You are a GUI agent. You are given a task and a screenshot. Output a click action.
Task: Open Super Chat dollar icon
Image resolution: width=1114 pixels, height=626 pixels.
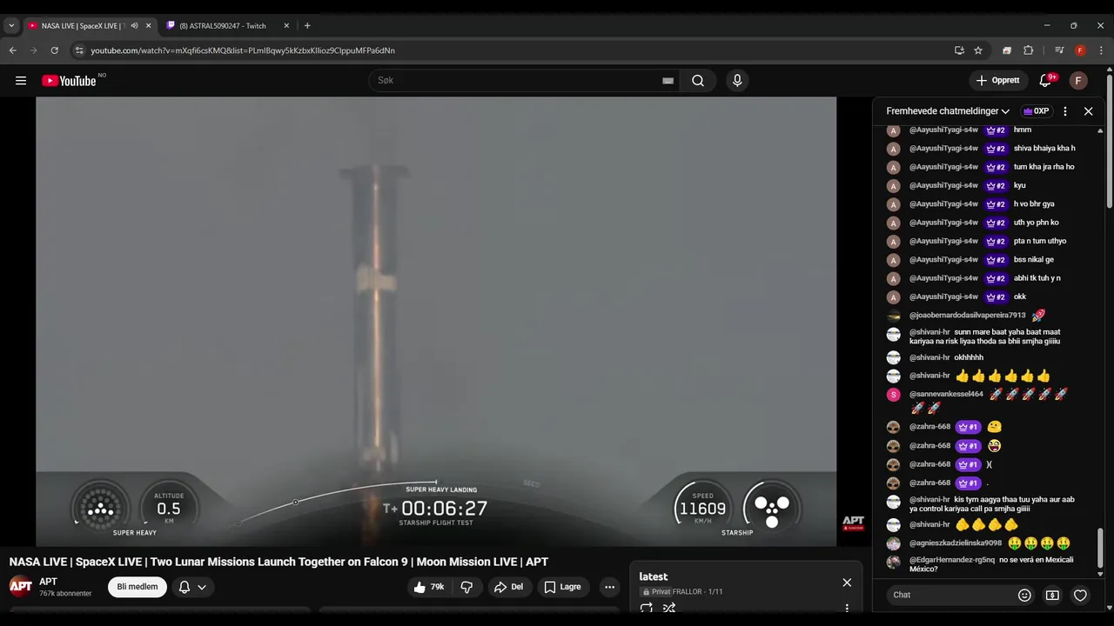coord(1052,595)
